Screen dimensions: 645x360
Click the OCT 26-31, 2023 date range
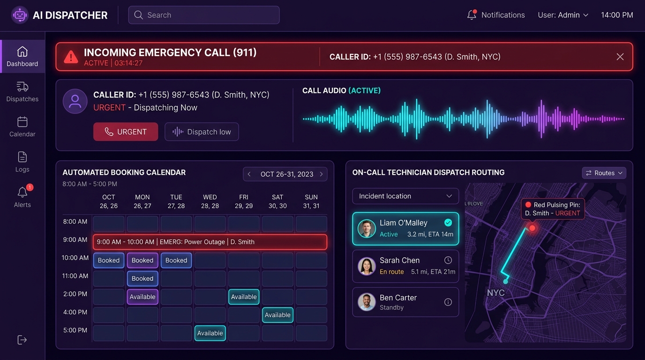287,174
